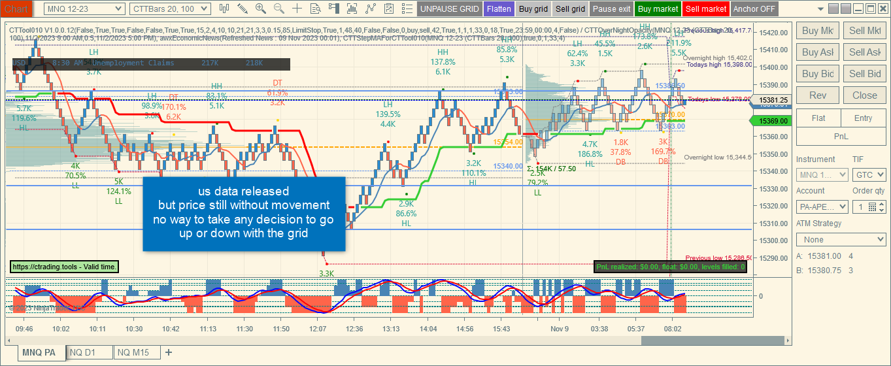Image resolution: width=891 pixels, height=366 pixels.
Task: Click the zoom in magnifier icon
Action: 261,8
